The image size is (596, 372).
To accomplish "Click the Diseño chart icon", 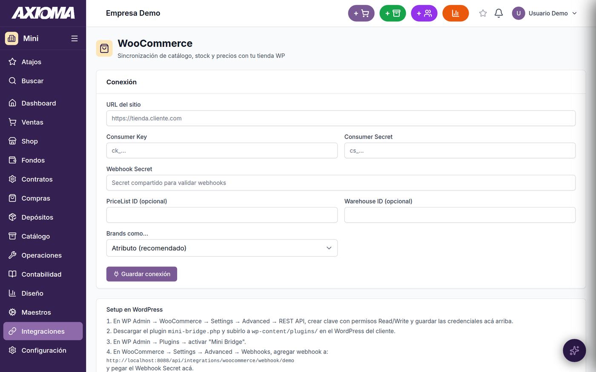I will [x=12, y=293].
